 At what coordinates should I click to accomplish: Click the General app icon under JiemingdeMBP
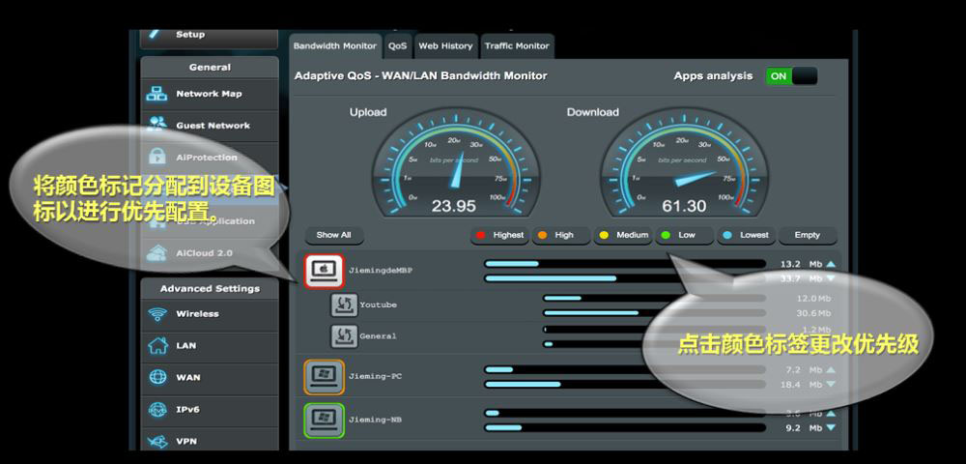pyautogui.click(x=344, y=336)
